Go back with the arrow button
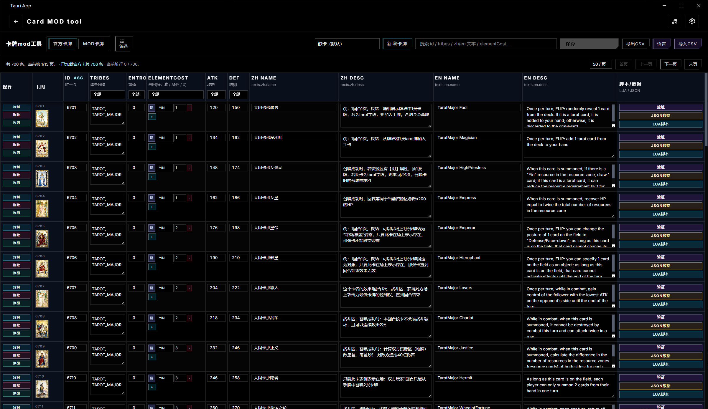 pyautogui.click(x=16, y=21)
